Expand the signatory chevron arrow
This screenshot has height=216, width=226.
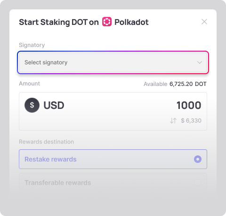pyautogui.click(x=200, y=62)
